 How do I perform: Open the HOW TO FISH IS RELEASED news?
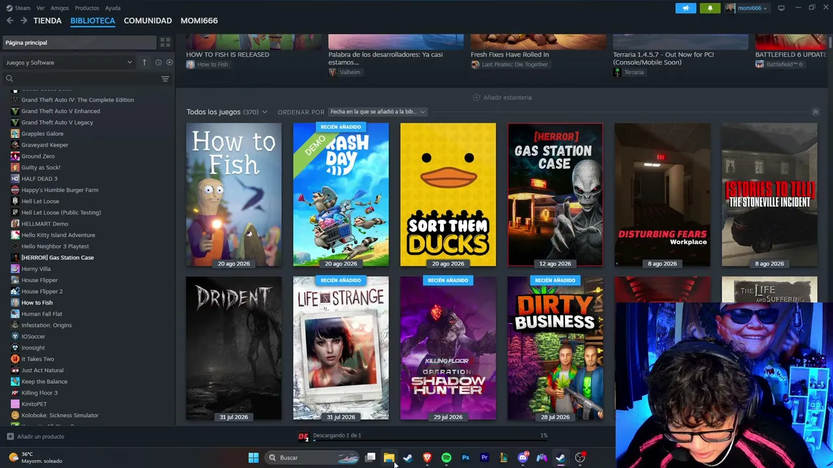228,55
